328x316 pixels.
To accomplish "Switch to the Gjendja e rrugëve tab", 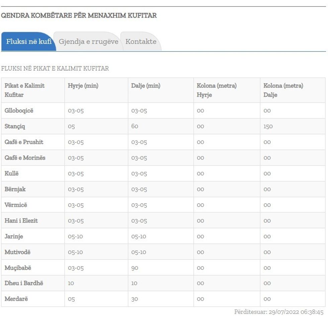I will pos(88,42).
